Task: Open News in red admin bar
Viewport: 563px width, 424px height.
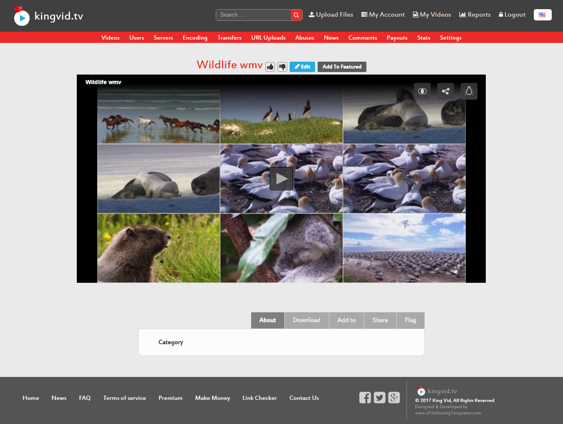Action: (331, 37)
